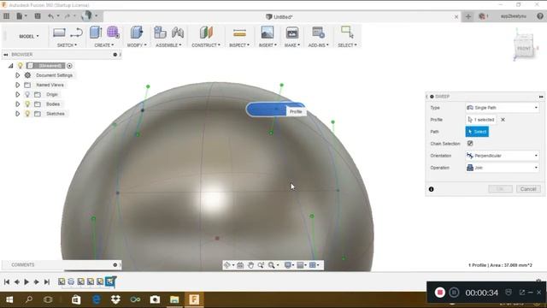Open the ASSEMBLE menu
The image size is (547, 308).
pos(168,45)
